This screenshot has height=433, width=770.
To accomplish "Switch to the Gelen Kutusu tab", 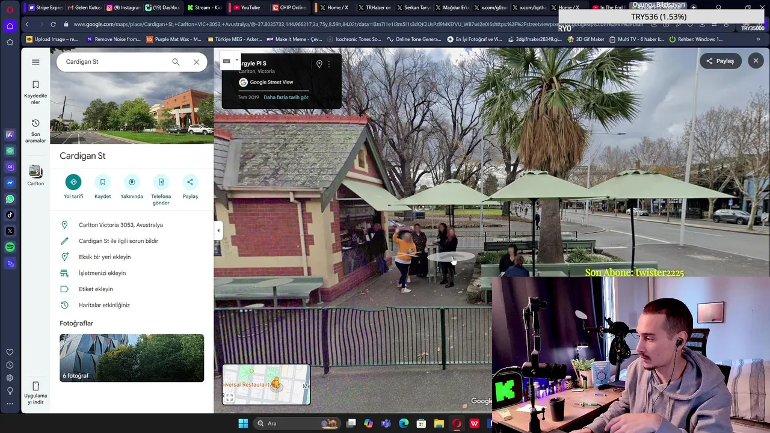I will click(x=85, y=7).
